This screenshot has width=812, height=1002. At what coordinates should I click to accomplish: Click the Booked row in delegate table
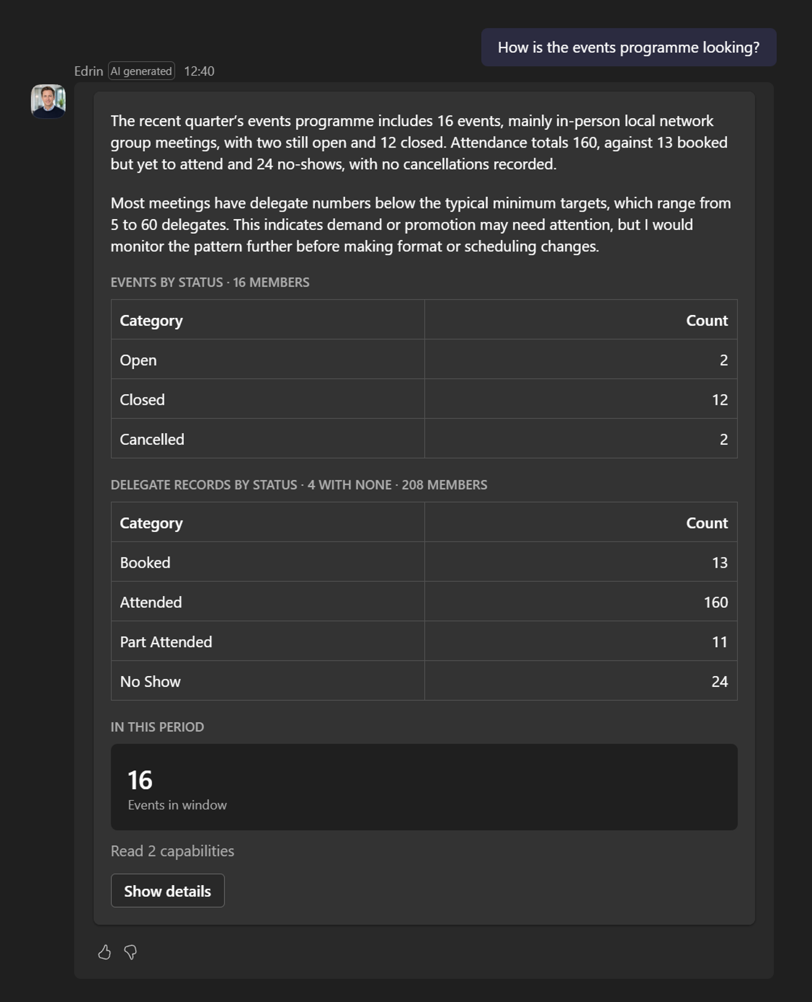[x=424, y=562]
